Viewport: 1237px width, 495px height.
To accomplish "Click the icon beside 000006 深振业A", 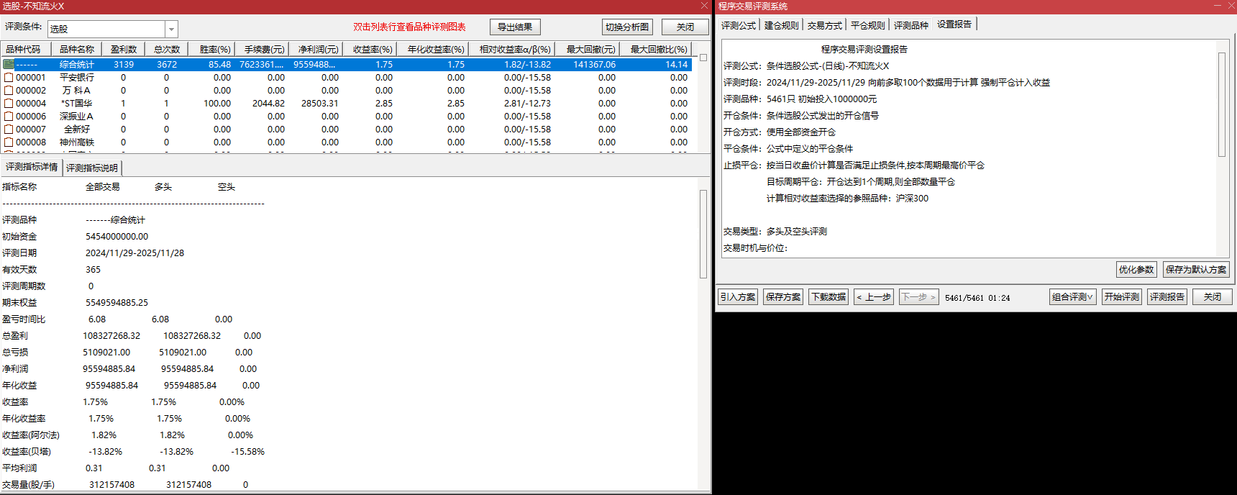I will click(x=9, y=117).
